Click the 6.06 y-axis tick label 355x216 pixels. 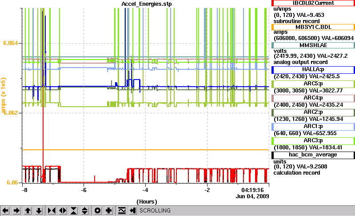tap(12, 183)
